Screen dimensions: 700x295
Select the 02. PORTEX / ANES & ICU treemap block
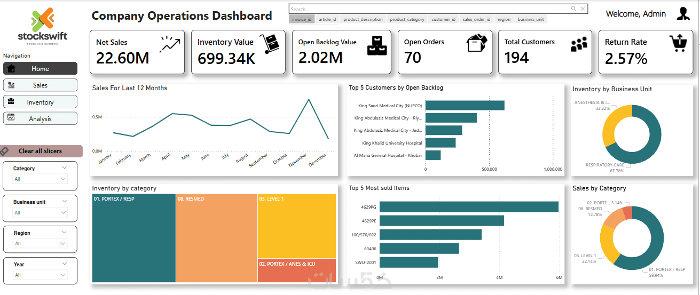(297, 270)
